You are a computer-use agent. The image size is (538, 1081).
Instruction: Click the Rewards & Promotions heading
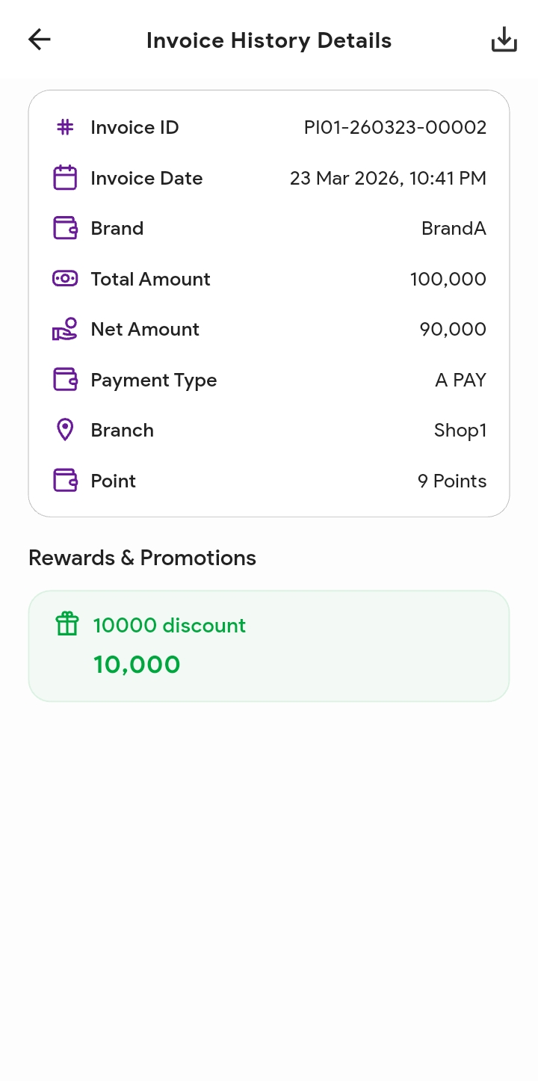tap(142, 558)
